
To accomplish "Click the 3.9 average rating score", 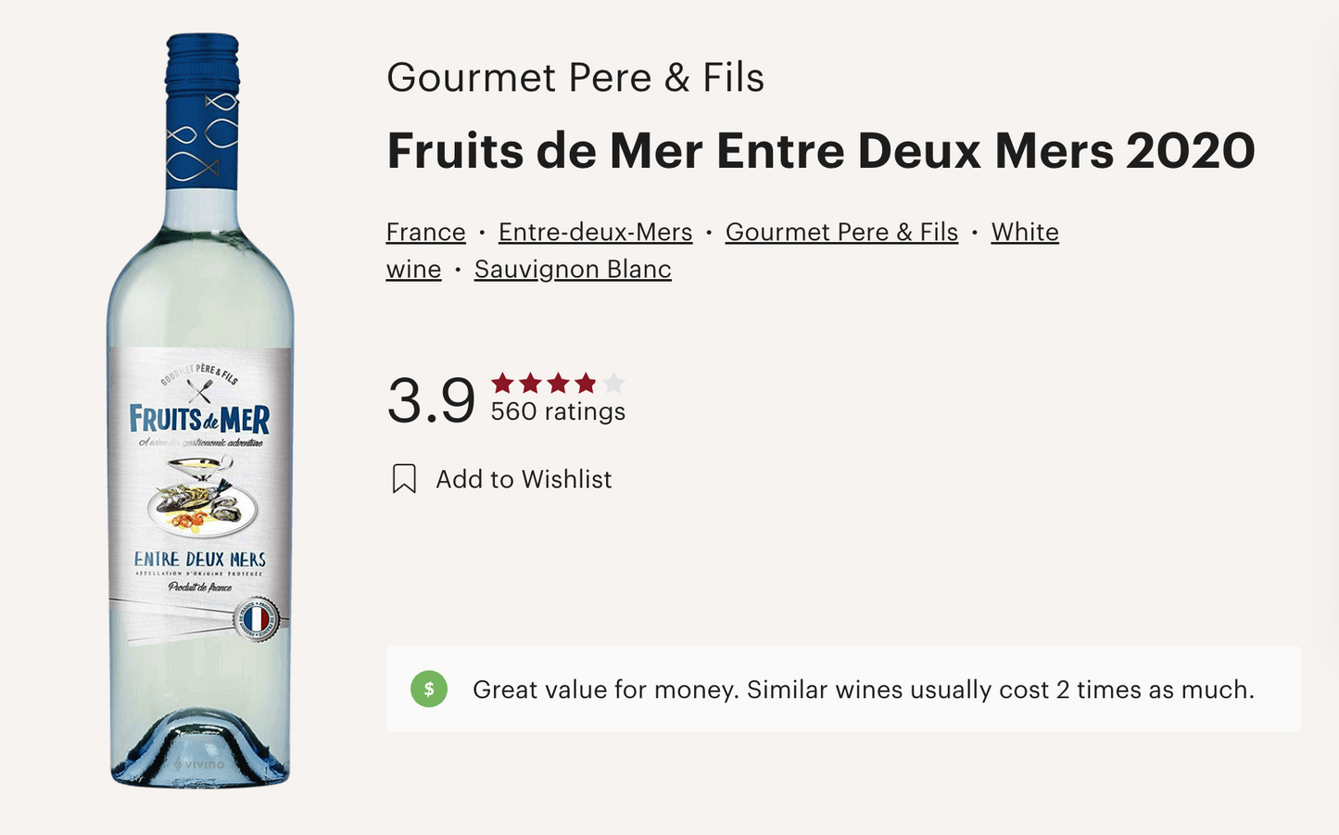I will pyautogui.click(x=431, y=400).
